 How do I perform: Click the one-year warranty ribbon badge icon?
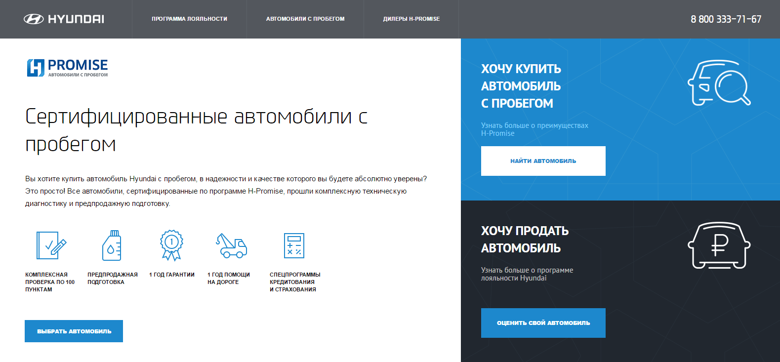coord(171,245)
